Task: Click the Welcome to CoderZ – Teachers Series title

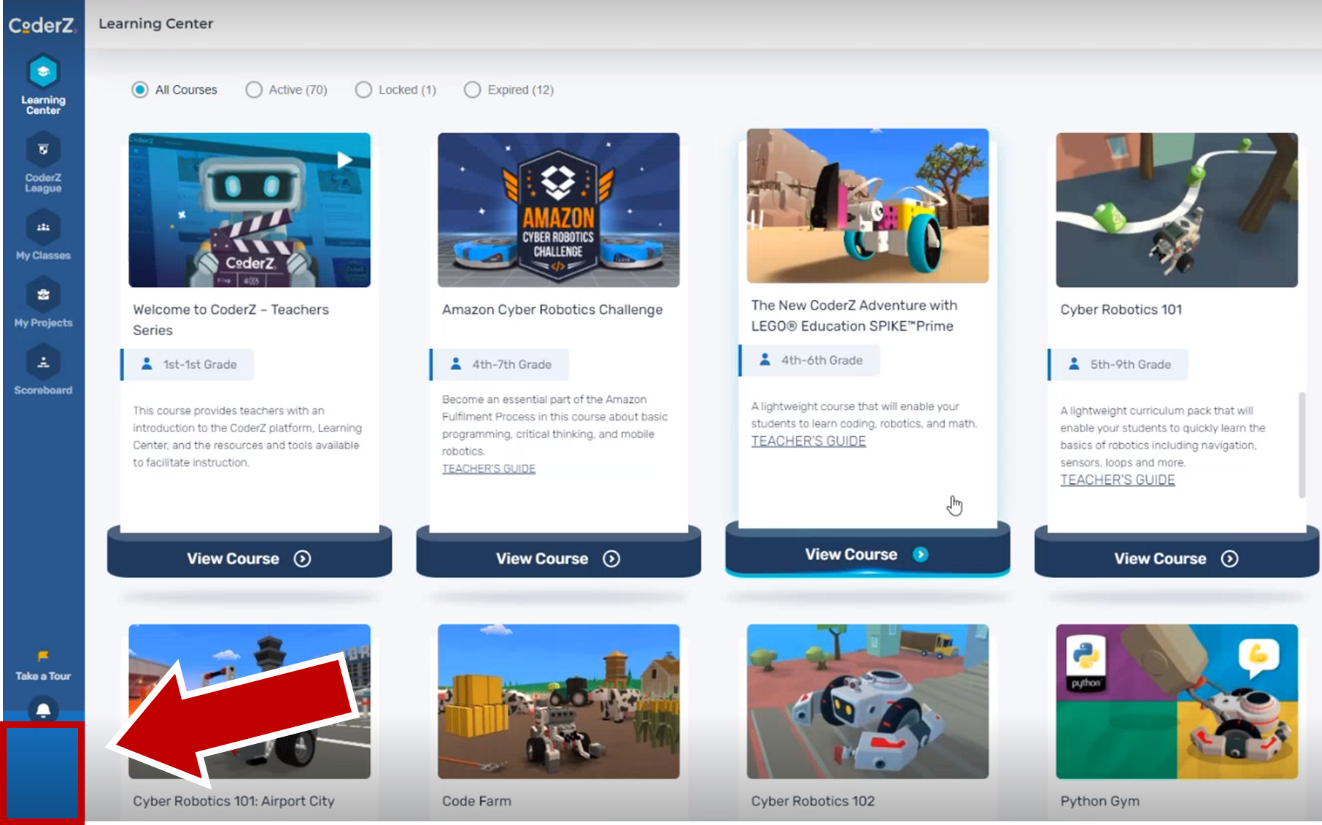Action: point(231,320)
